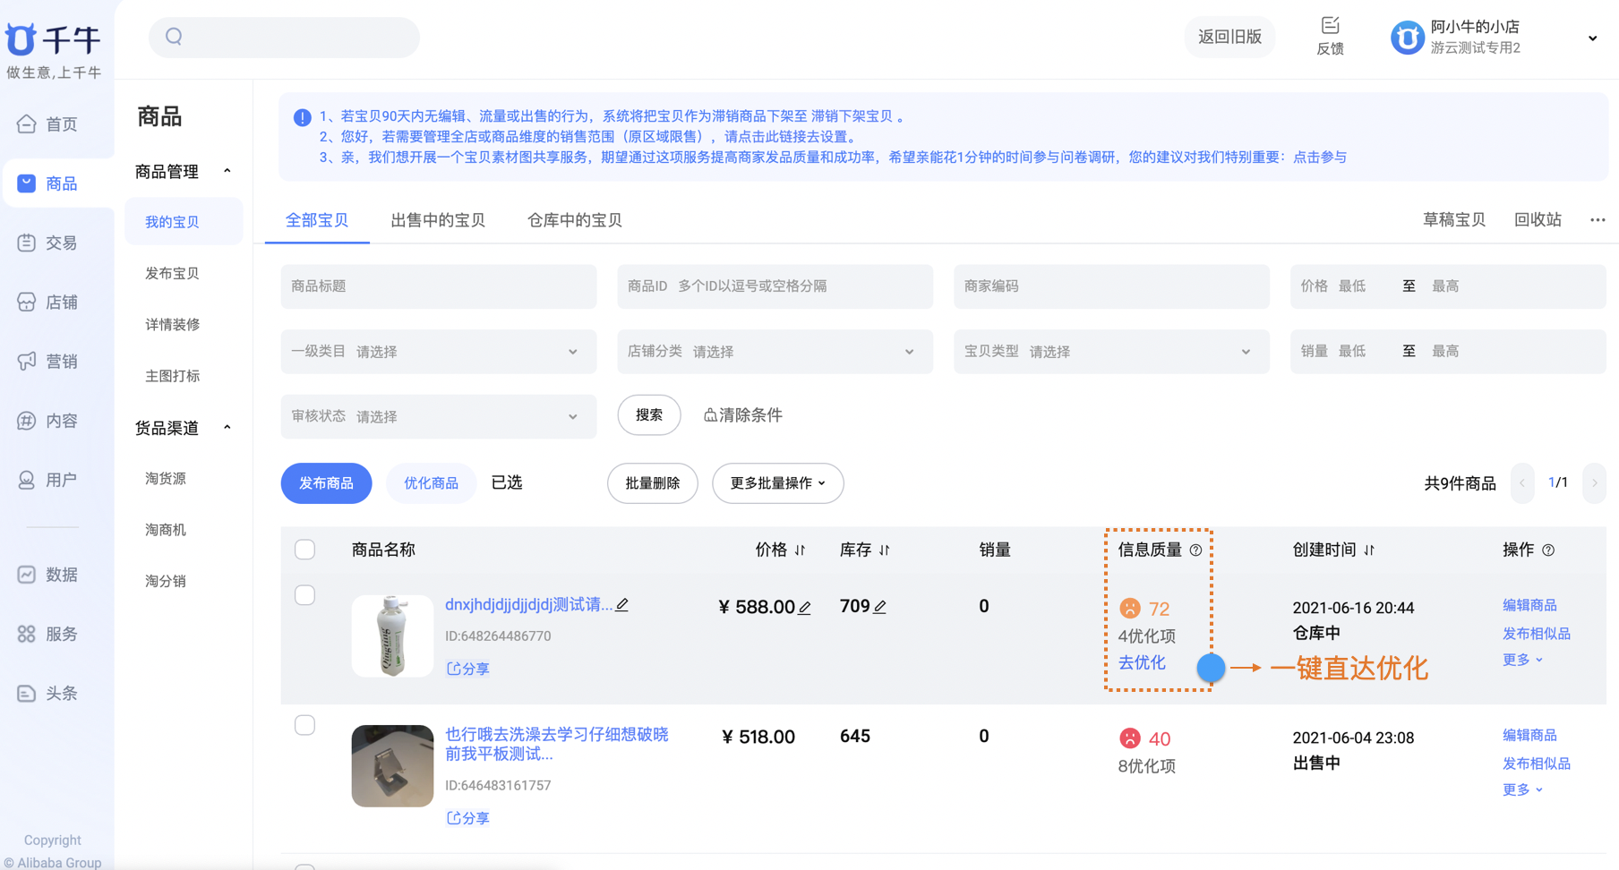Go to next page arrow
Viewport: 1619px width, 870px height.
(1594, 483)
